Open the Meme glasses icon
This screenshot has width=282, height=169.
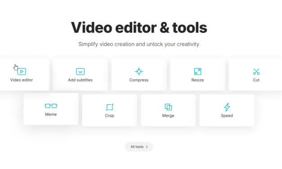(51, 106)
